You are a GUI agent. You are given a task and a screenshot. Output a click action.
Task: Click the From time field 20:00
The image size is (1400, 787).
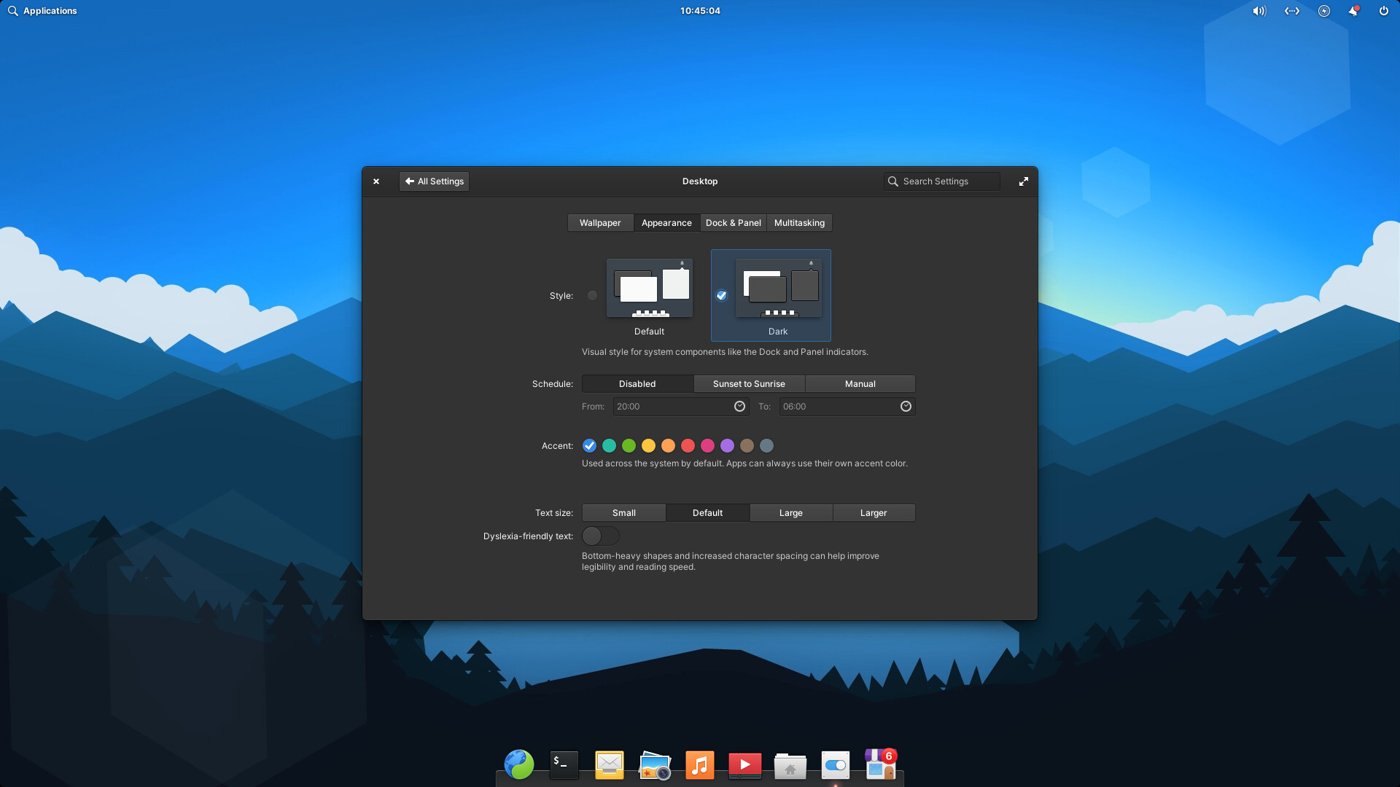tap(680, 407)
